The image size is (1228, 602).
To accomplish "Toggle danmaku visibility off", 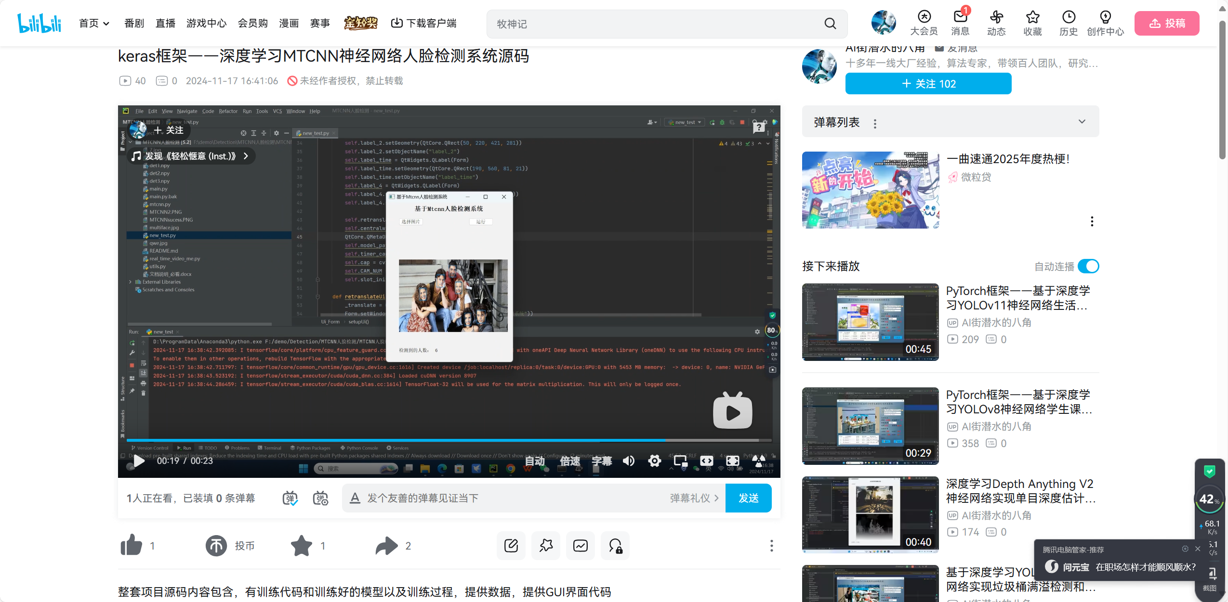I will (290, 498).
